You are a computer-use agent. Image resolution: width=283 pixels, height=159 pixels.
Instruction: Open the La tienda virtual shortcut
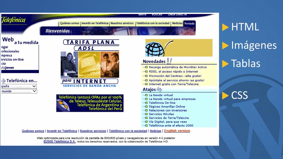pyautogui.click(x=161, y=95)
